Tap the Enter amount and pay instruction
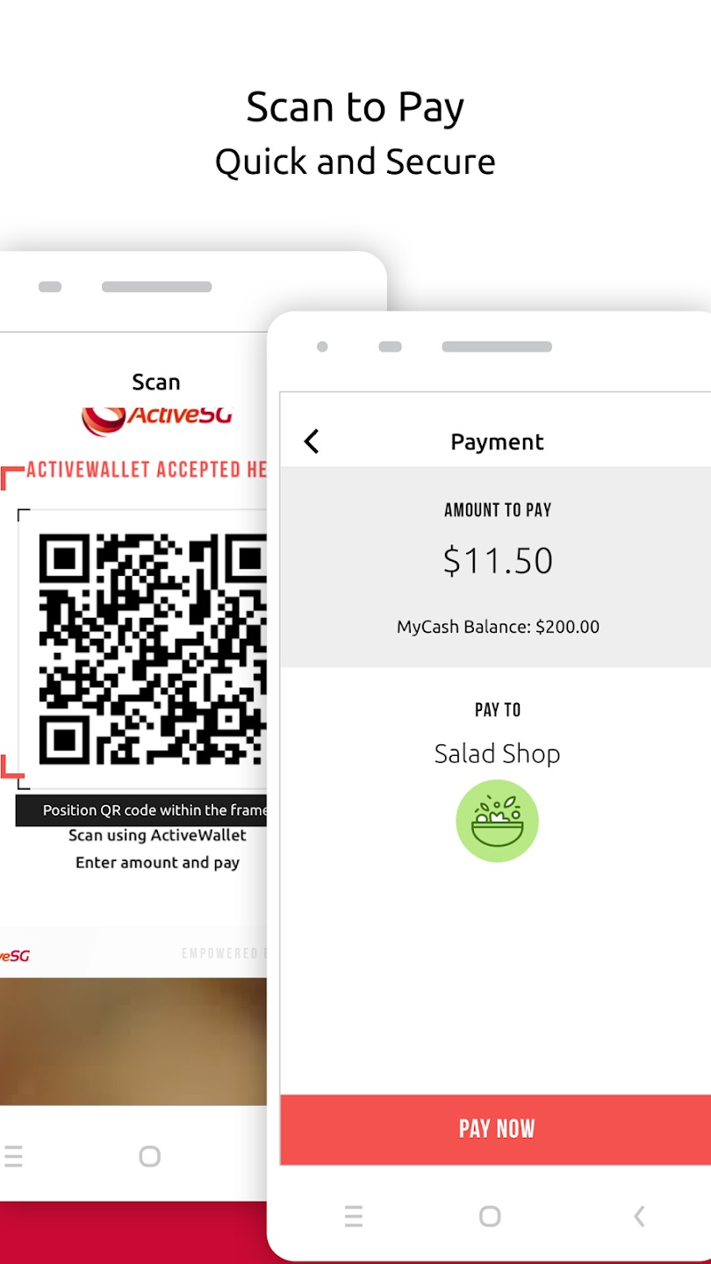 point(157,863)
